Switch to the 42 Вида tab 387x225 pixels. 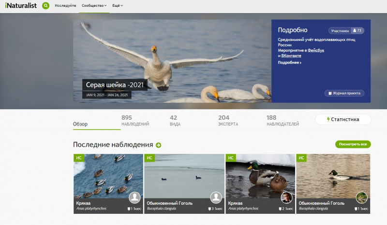174,121
